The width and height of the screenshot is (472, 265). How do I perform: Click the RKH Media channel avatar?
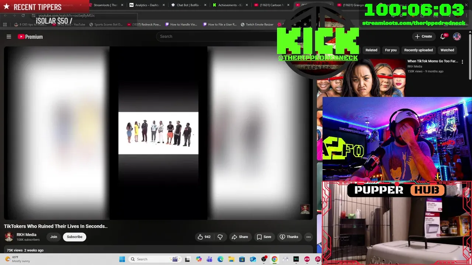tap(9, 237)
